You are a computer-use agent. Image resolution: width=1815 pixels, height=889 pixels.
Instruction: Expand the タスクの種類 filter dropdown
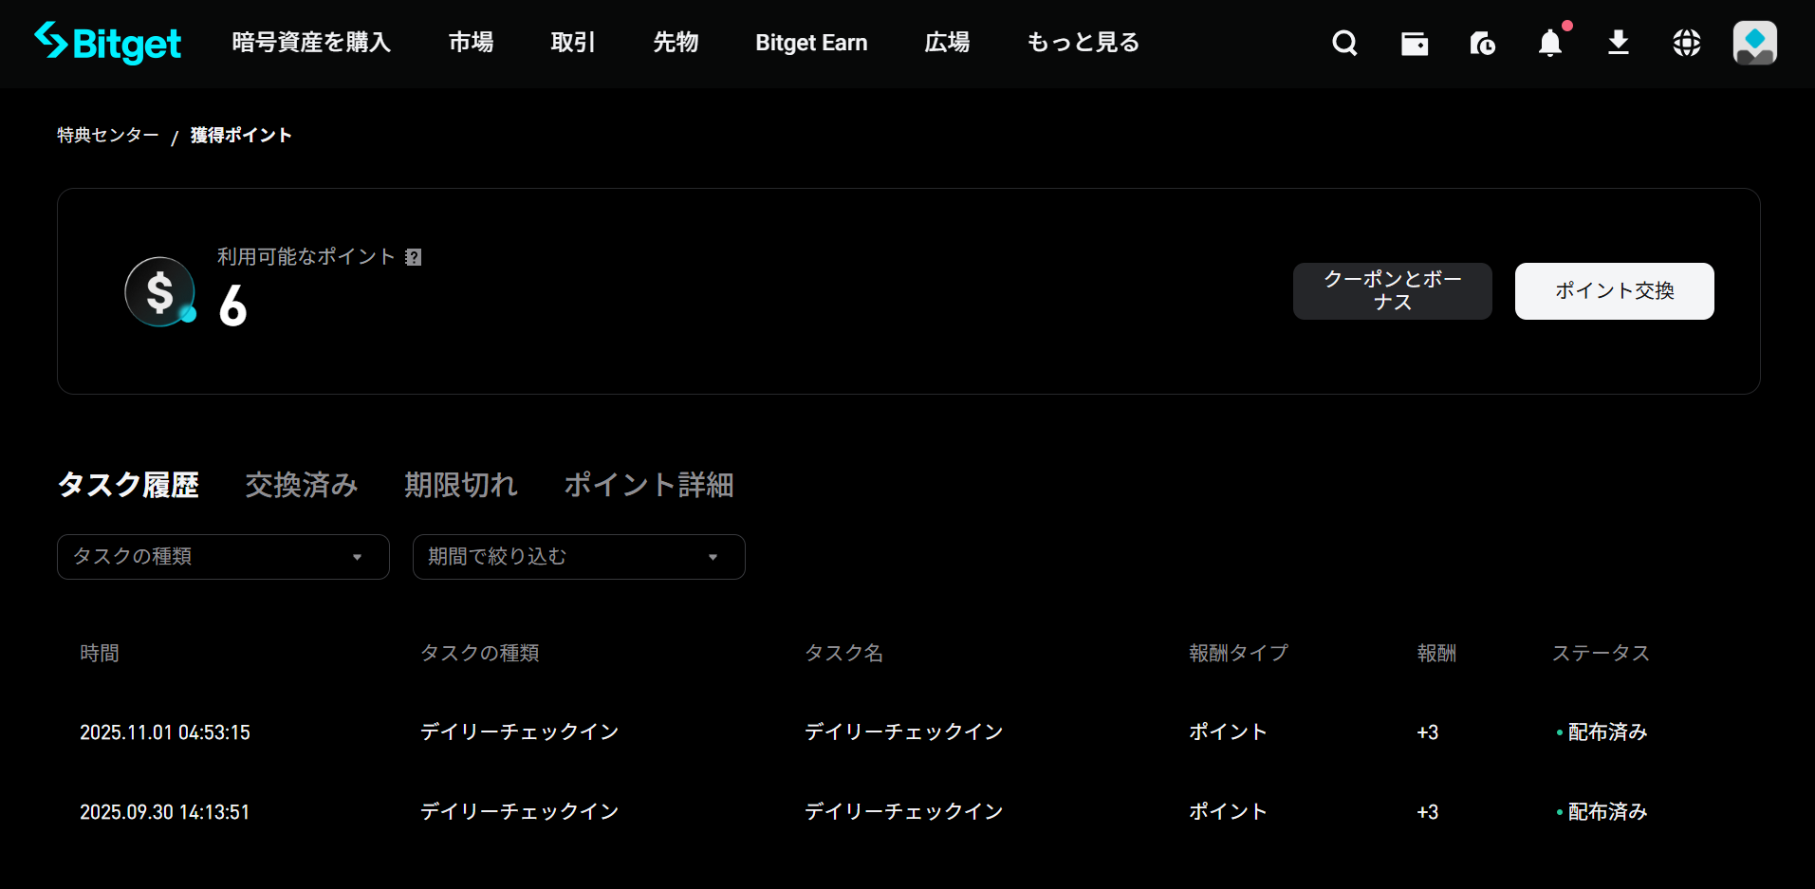point(222,557)
